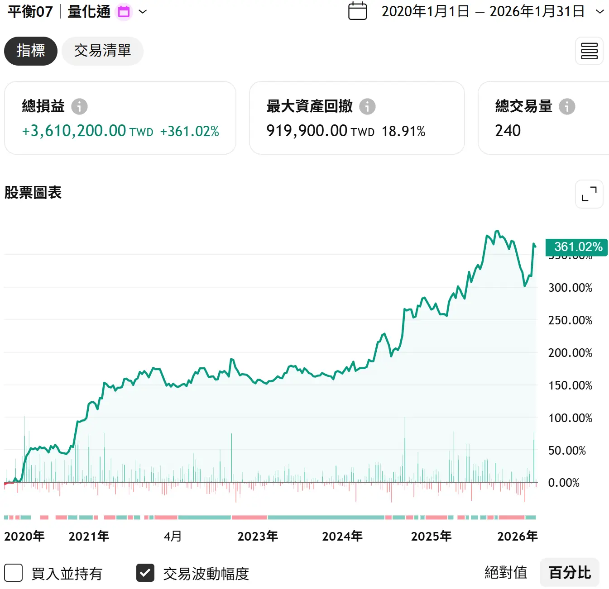Show info tooltip for 總交易量
The height and width of the screenshot is (589, 609).
(x=567, y=106)
